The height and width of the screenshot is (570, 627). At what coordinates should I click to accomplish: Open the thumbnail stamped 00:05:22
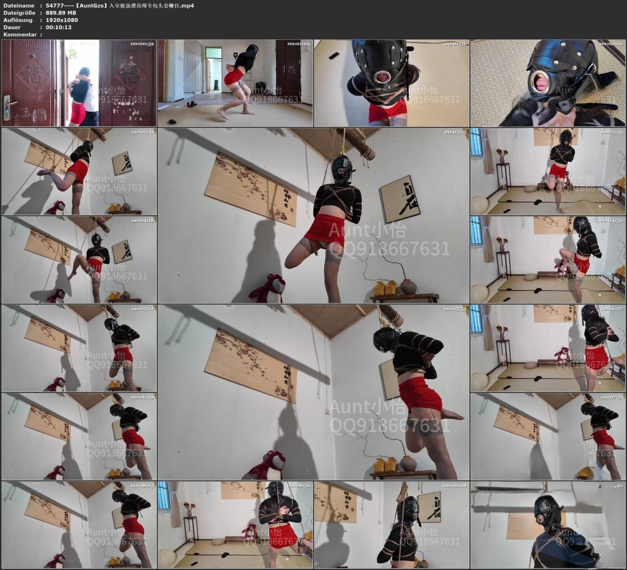pos(79,348)
